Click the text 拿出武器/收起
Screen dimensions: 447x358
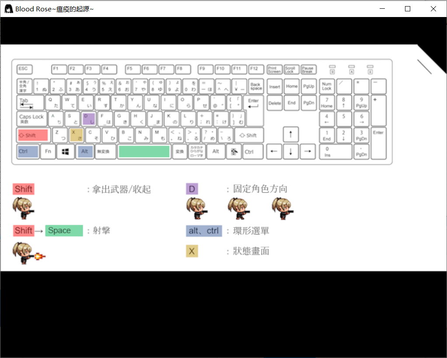[x=122, y=189]
